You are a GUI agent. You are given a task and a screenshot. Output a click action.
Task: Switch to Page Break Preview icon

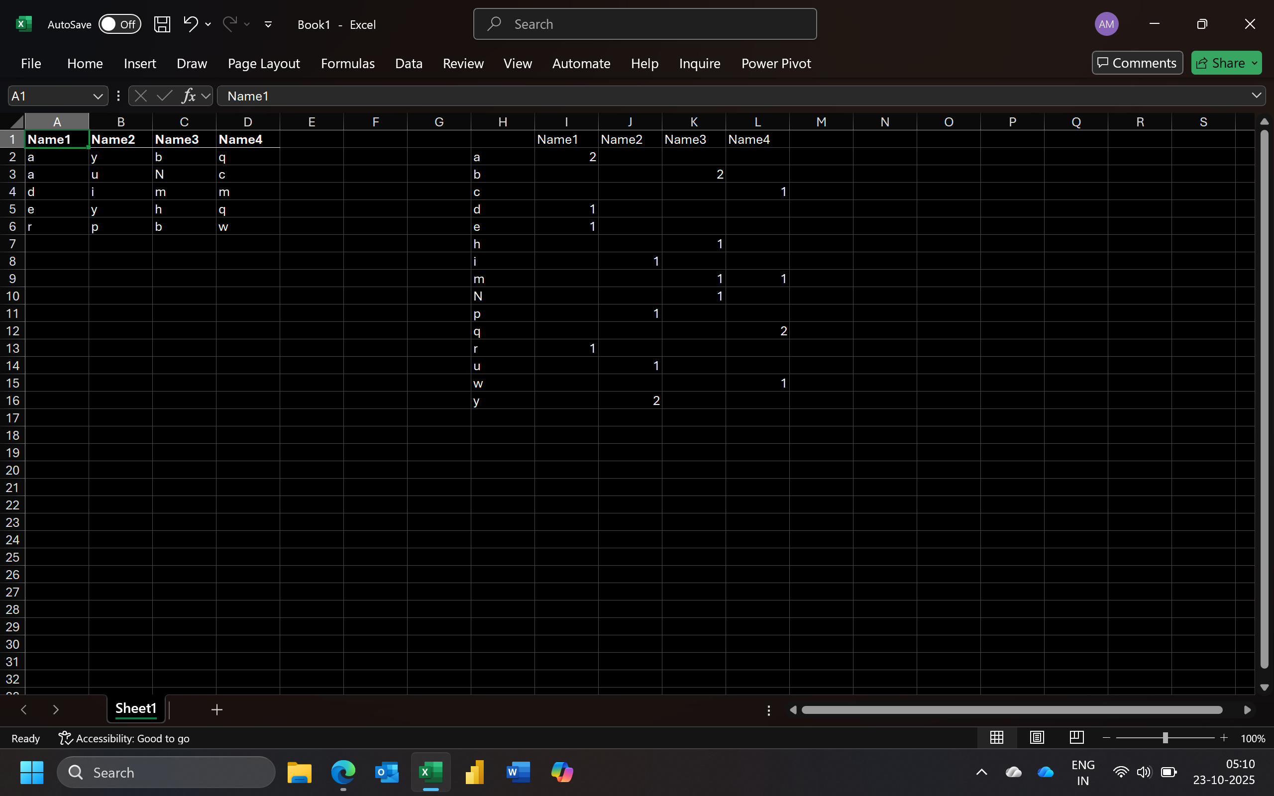[1076, 738]
